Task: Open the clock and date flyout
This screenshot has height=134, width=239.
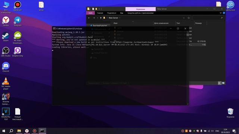Action: [225, 131]
